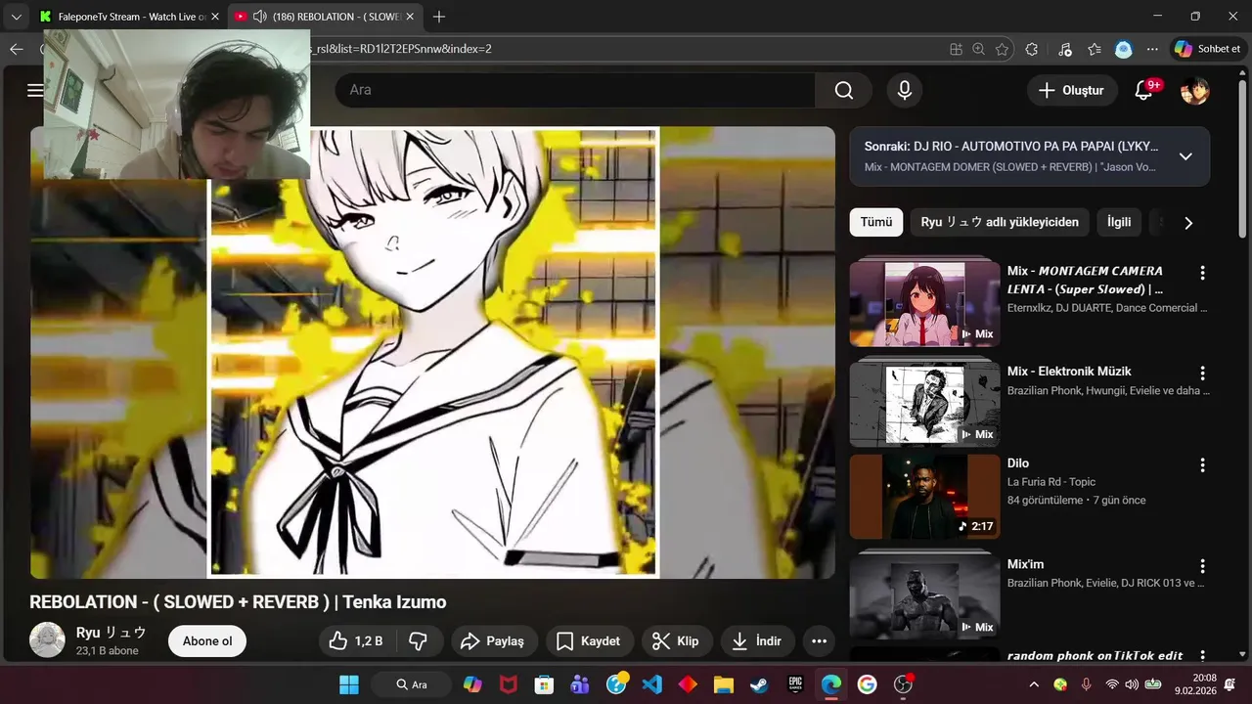Activate voice search microphone icon
Image resolution: width=1252 pixels, height=704 pixels.
click(x=905, y=90)
